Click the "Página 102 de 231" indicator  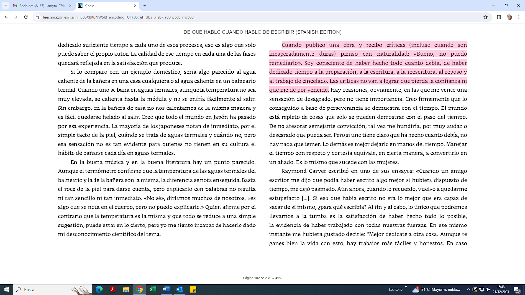coord(257,278)
